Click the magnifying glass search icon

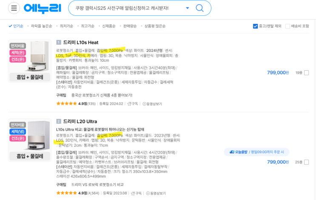pos(199,8)
